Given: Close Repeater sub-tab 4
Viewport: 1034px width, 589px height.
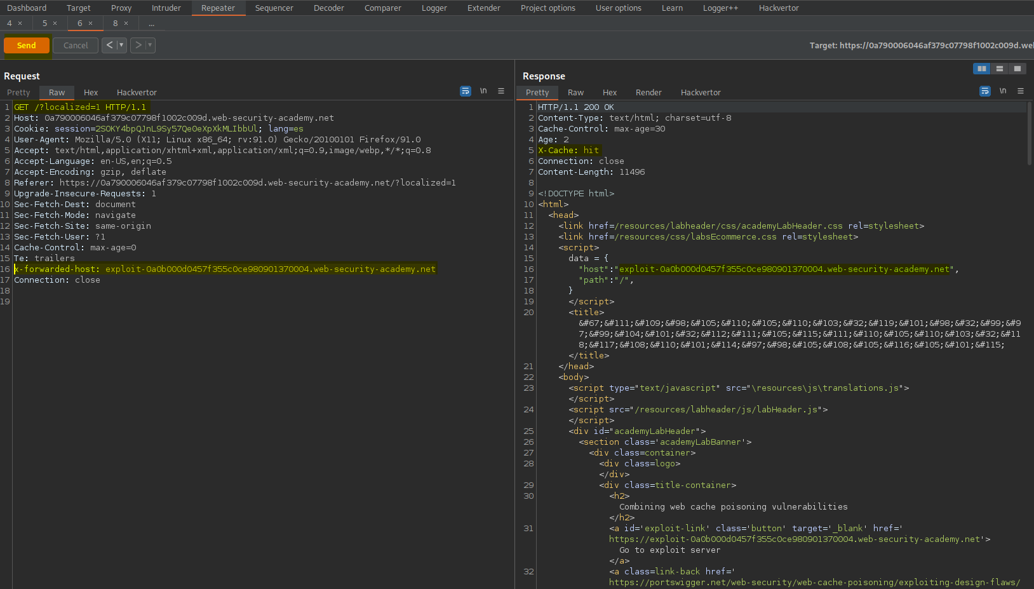Looking at the screenshot, I should [20, 24].
